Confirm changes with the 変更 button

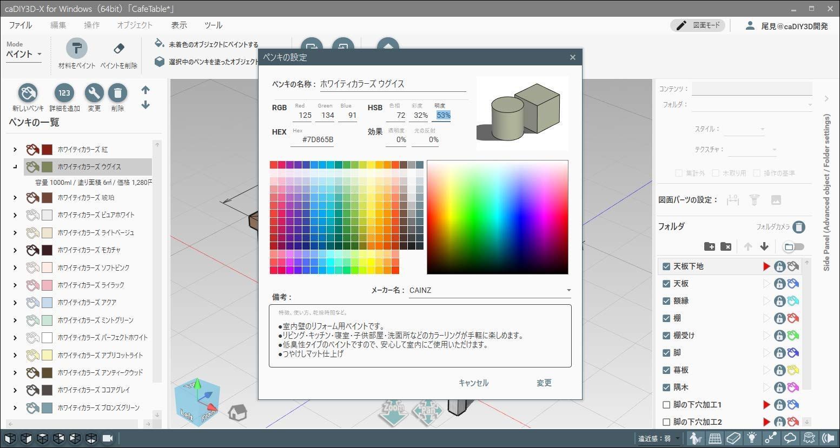click(544, 383)
